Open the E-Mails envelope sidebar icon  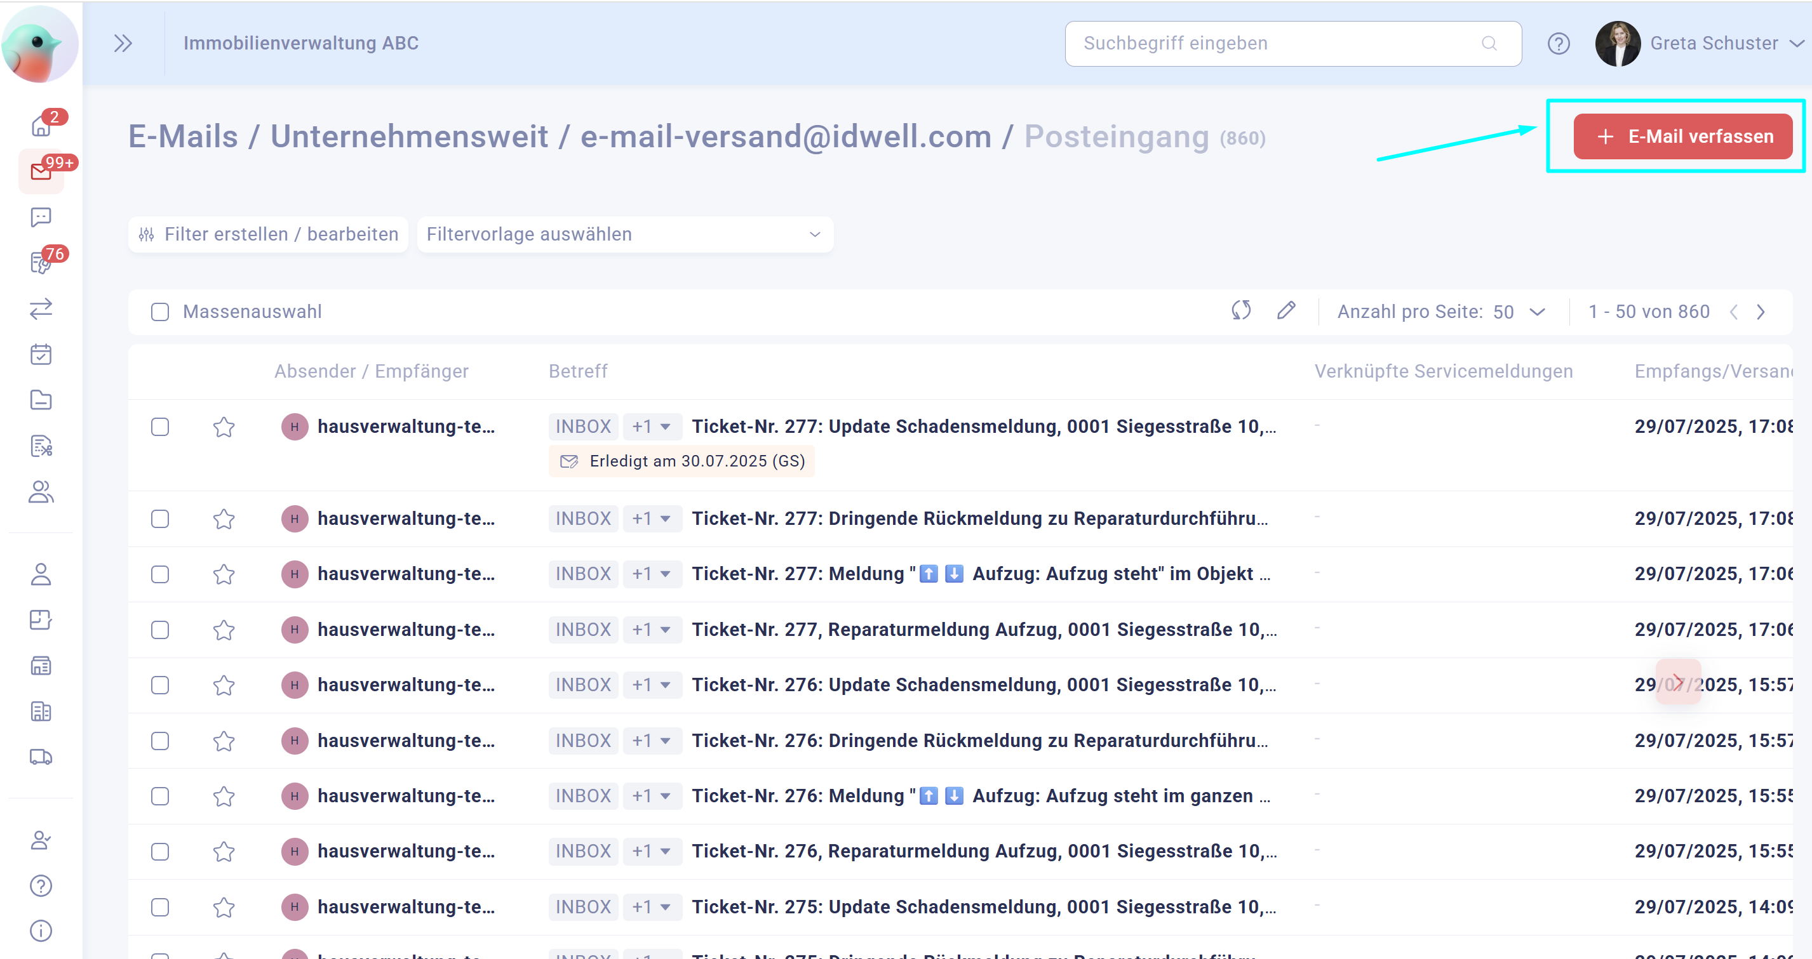tap(41, 171)
